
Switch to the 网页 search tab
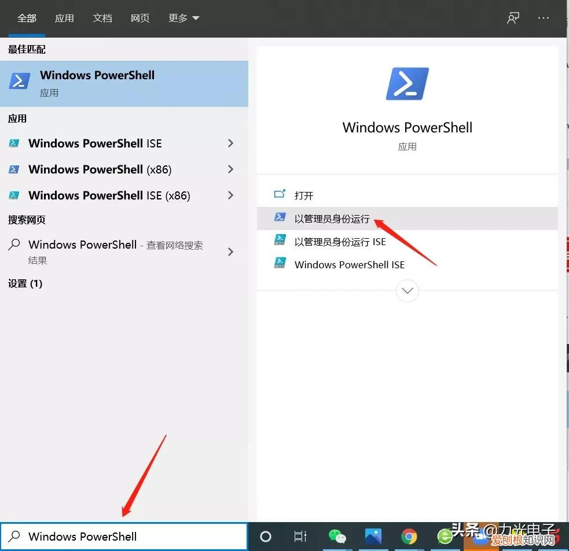(140, 18)
